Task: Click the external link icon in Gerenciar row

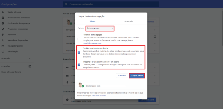Action: coord(155,37)
